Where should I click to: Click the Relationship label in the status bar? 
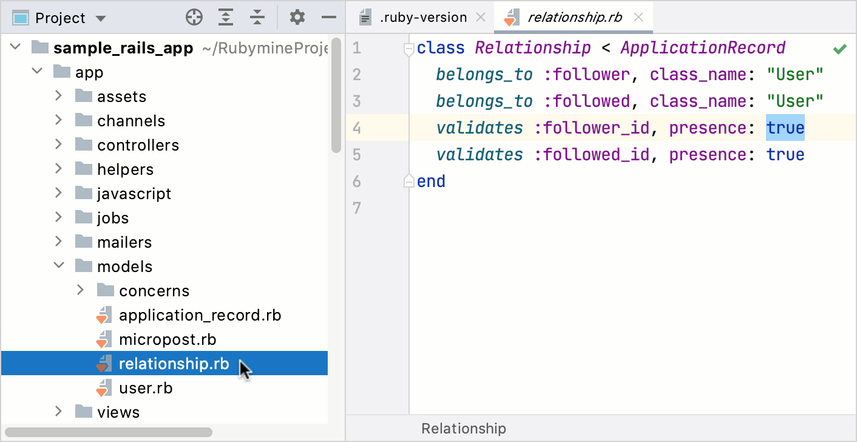tap(463, 428)
